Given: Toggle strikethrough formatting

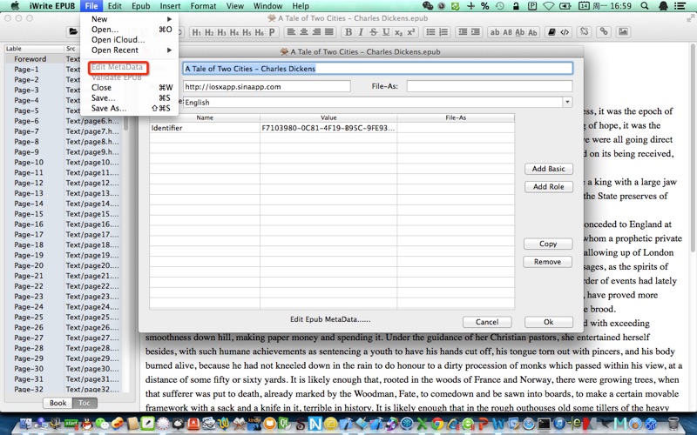Looking at the screenshot, I should click(x=374, y=32).
